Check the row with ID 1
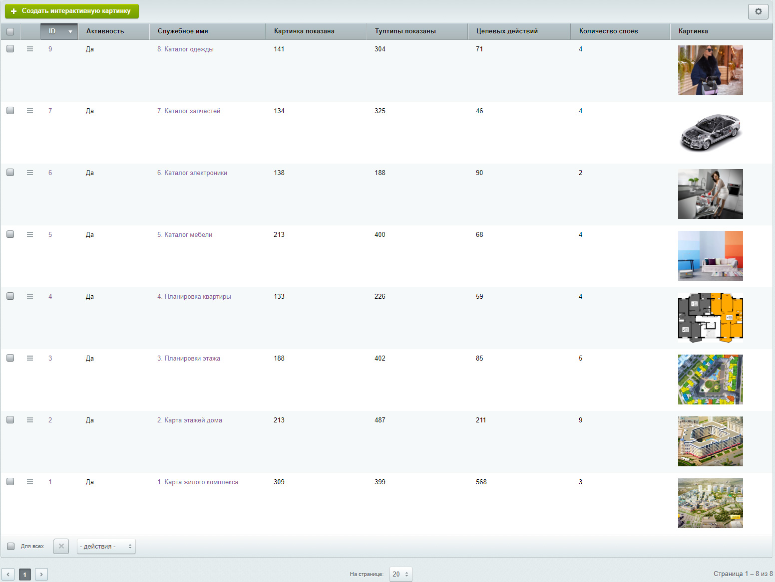 (10, 482)
